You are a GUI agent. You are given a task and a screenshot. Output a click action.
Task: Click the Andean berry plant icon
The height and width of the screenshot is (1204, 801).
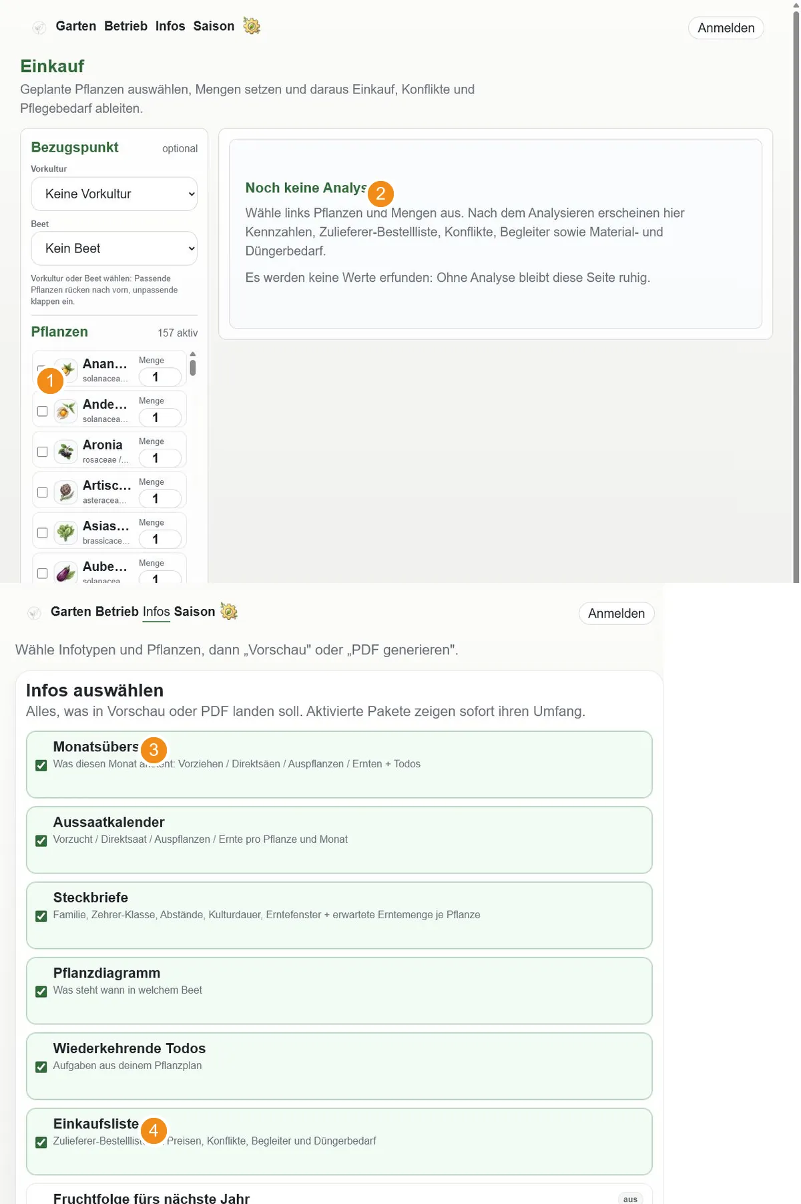pyautogui.click(x=65, y=411)
